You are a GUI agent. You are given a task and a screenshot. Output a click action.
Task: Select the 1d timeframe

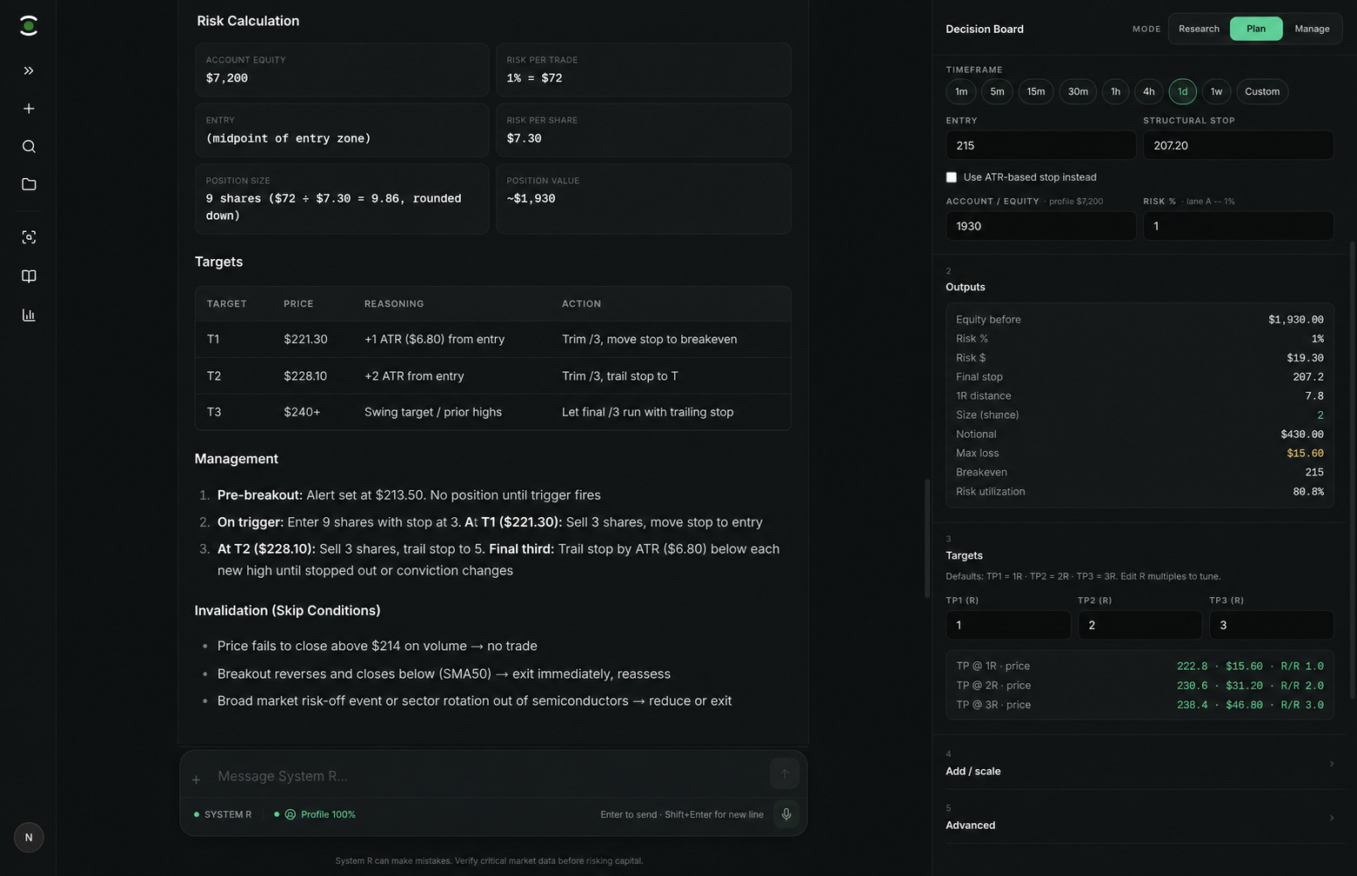click(1182, 91)
